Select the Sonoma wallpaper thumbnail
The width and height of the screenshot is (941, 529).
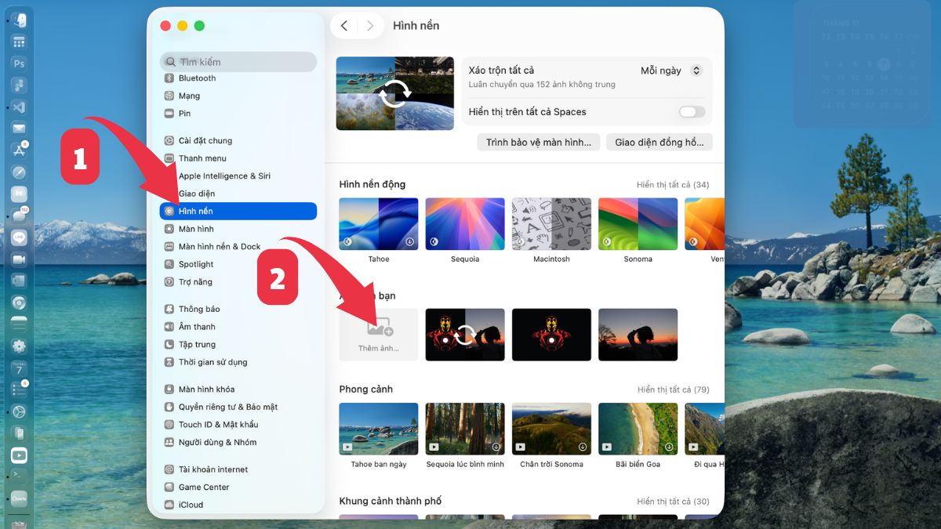point(638,223)
